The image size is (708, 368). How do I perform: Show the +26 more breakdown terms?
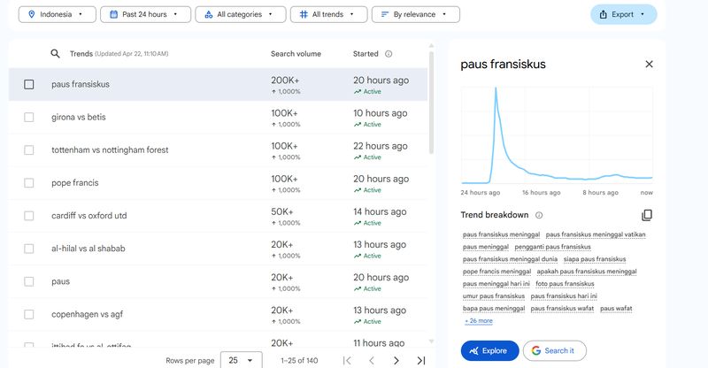point(479,321)
